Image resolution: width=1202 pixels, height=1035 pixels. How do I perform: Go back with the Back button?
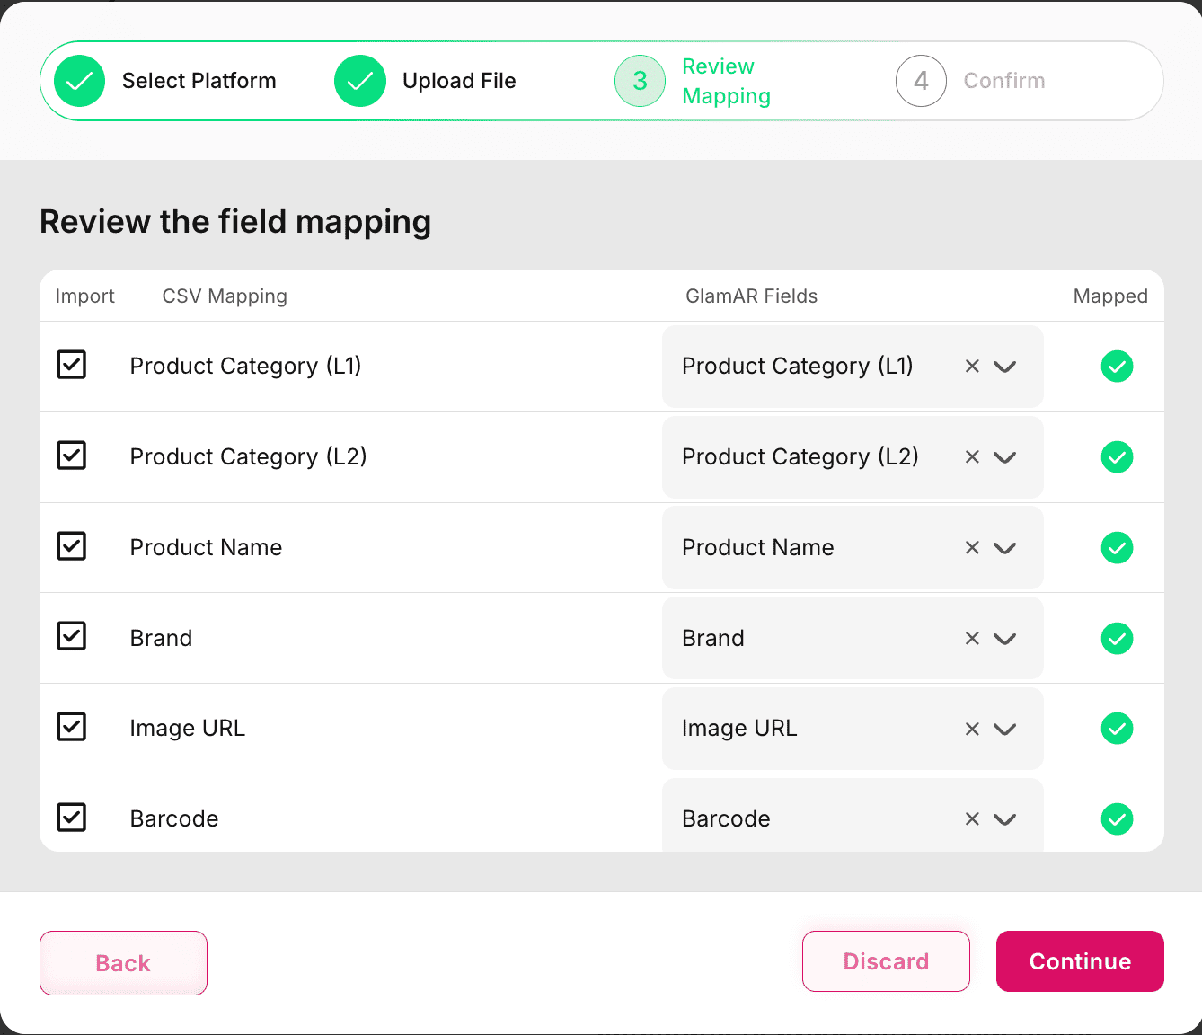(123, 963)
